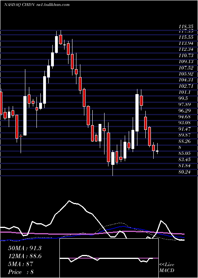
Task: Click the 12MA : 88.6 value
Action: pos(25,256)
